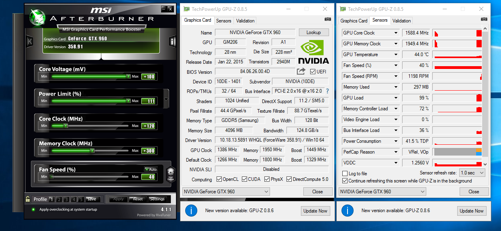Click Afterburner Settings button

click(157, 199)
